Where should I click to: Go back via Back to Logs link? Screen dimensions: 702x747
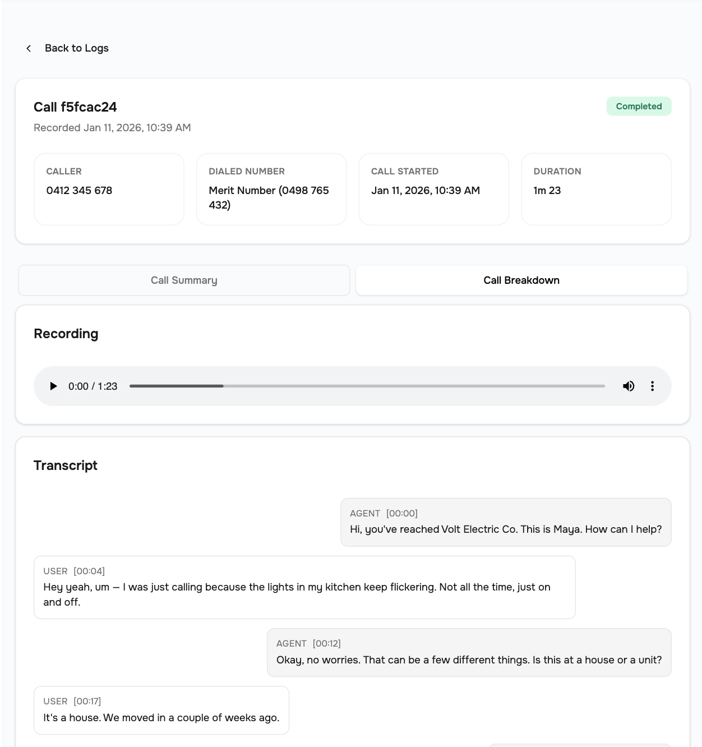(76, 48)
